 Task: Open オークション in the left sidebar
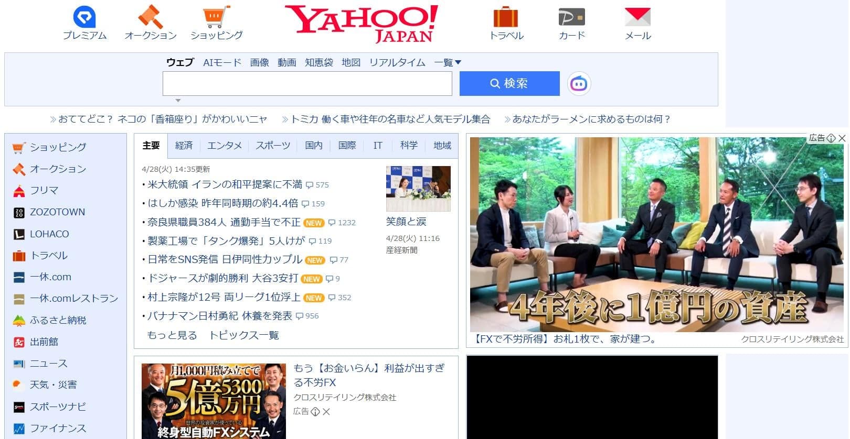(x=58, y=169)
